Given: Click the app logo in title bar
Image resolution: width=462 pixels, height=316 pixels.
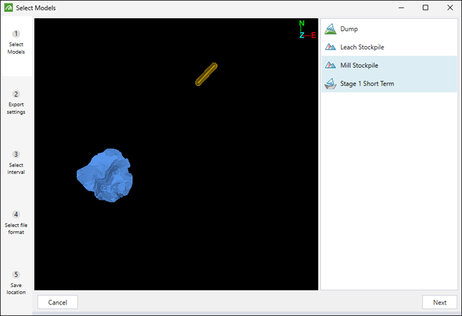Looking at the screenshot, I should (x=9, y=7).
